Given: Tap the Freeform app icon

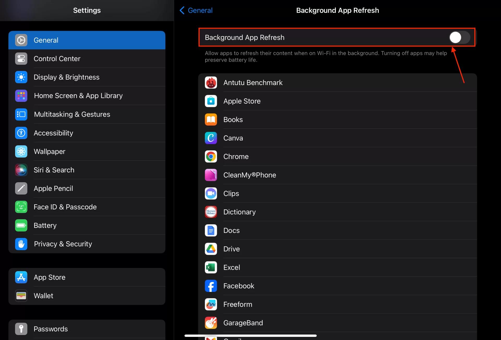Looking at the screenshot, I should point(211,304).
